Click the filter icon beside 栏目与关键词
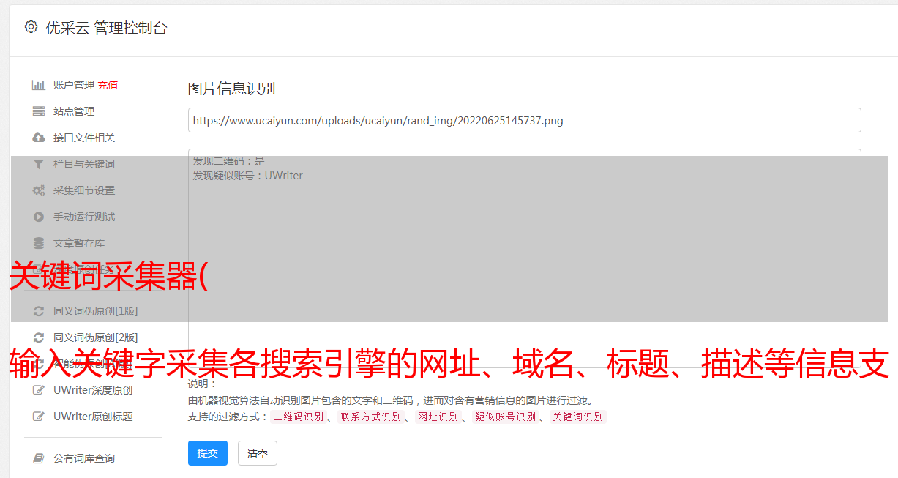 coord(39,164)
